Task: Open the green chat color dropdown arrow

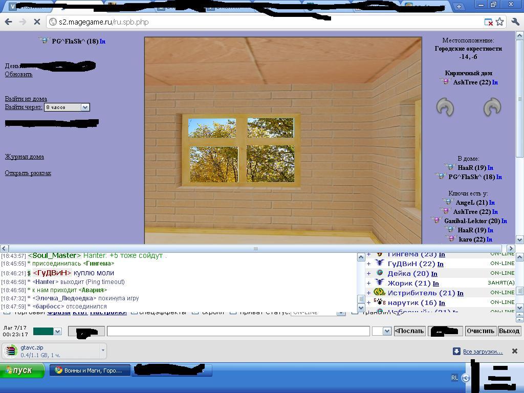Action: (x=57, y=331)
